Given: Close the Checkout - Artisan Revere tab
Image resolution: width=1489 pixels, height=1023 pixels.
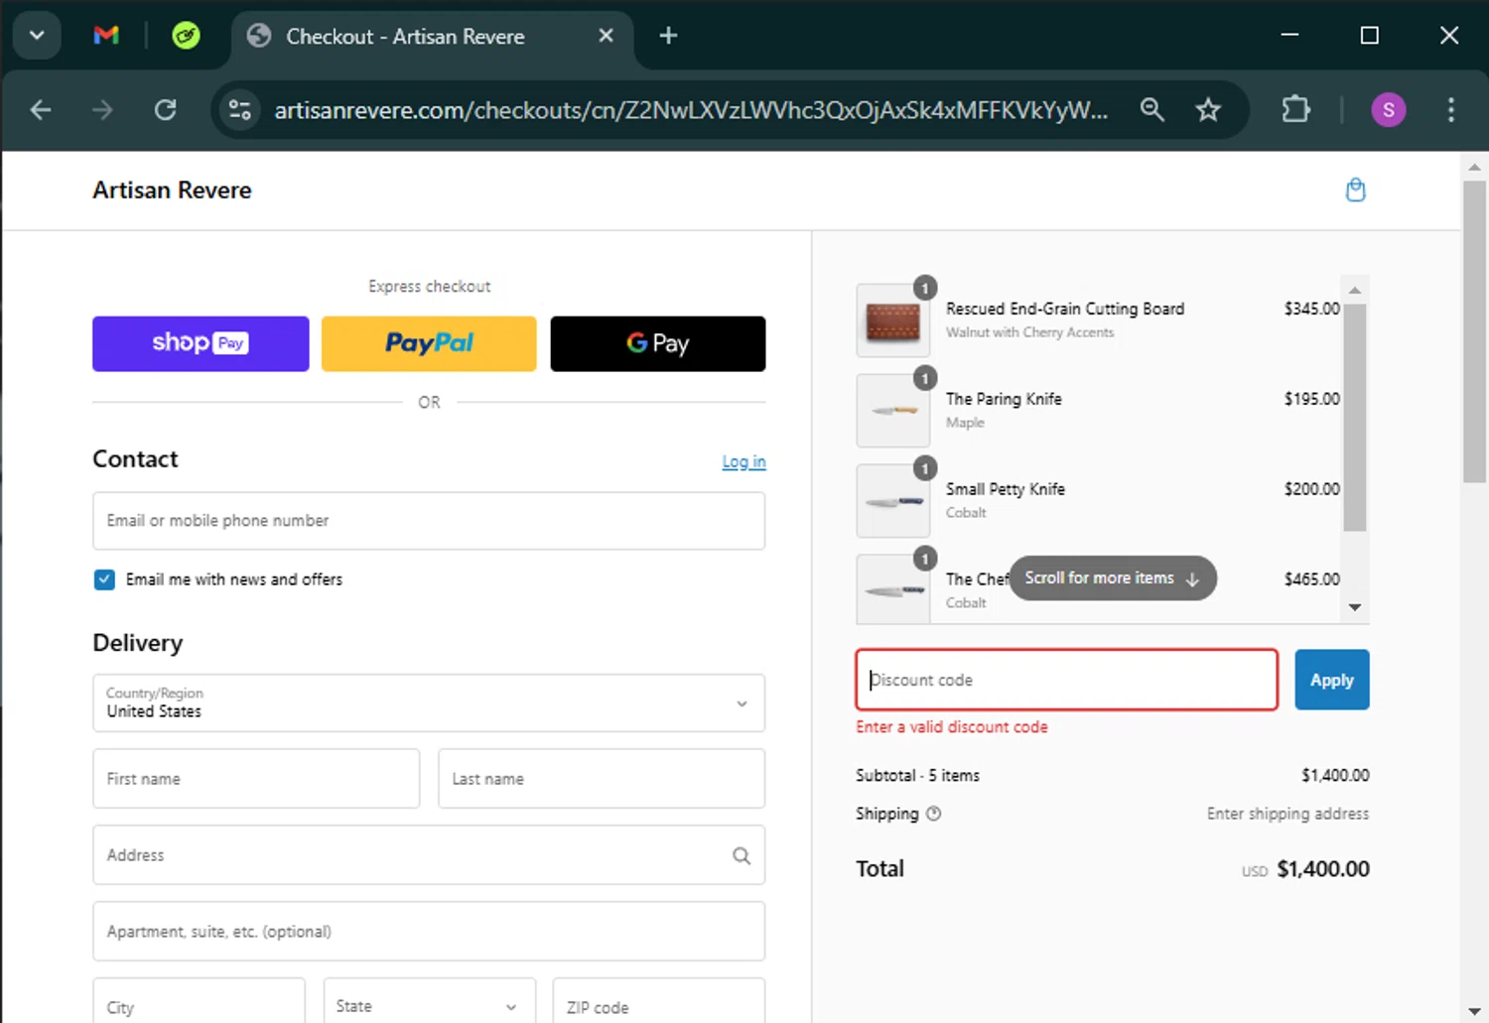Looking at the screenshot, I should click(606, 36).
